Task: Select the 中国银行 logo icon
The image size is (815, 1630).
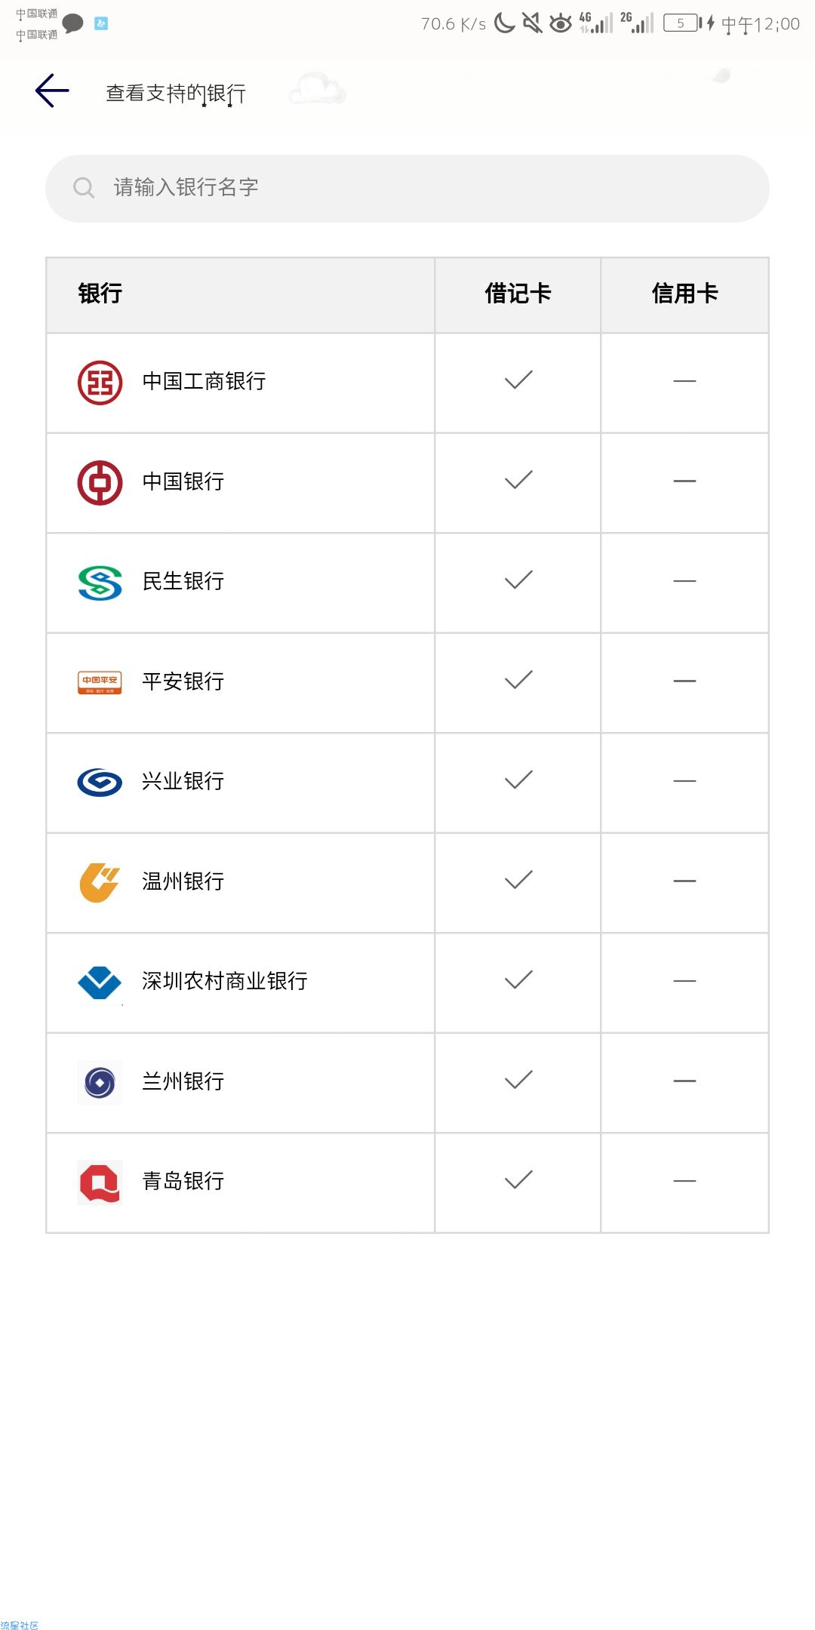Action: [x=100, y=483]
